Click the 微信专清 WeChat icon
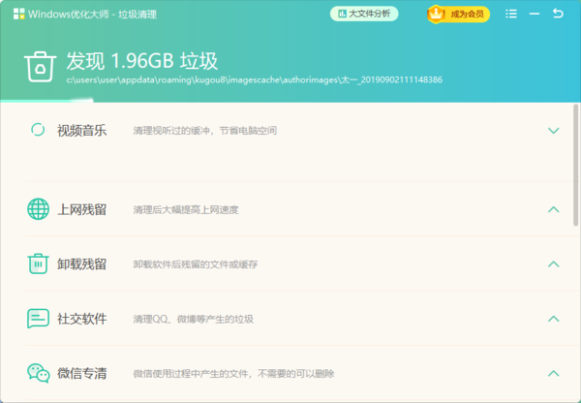This screenshot has width=581, height=403. click(x=38, y=373)
